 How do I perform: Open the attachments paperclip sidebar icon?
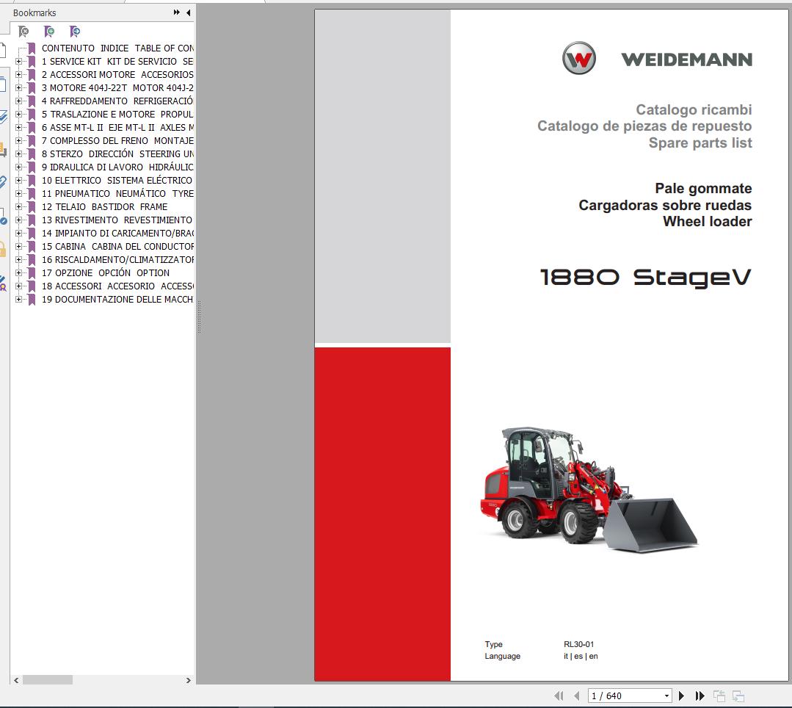coord(2,182)
